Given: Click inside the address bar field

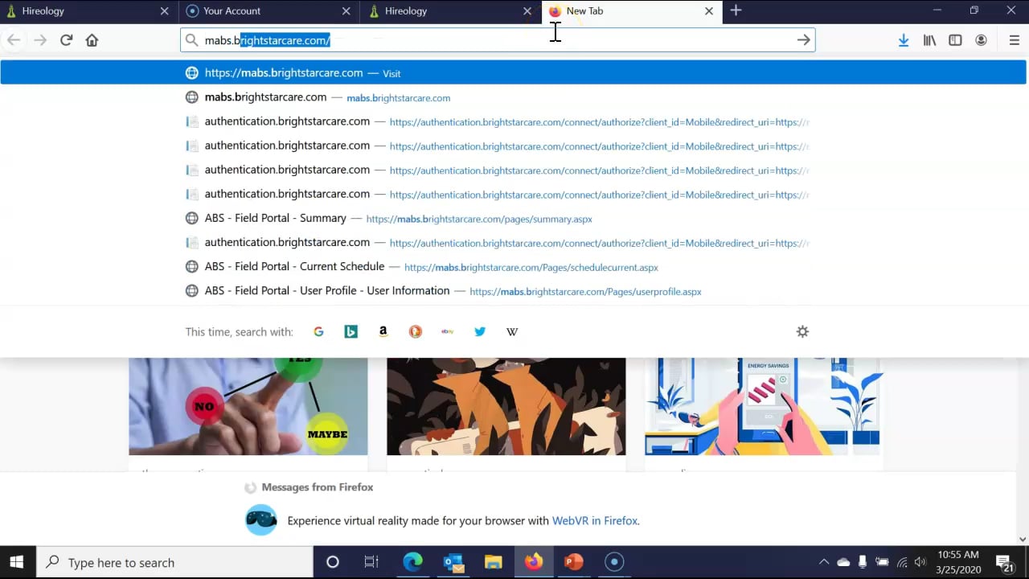Looking at the screenshot, I should [x=498, y=40].
